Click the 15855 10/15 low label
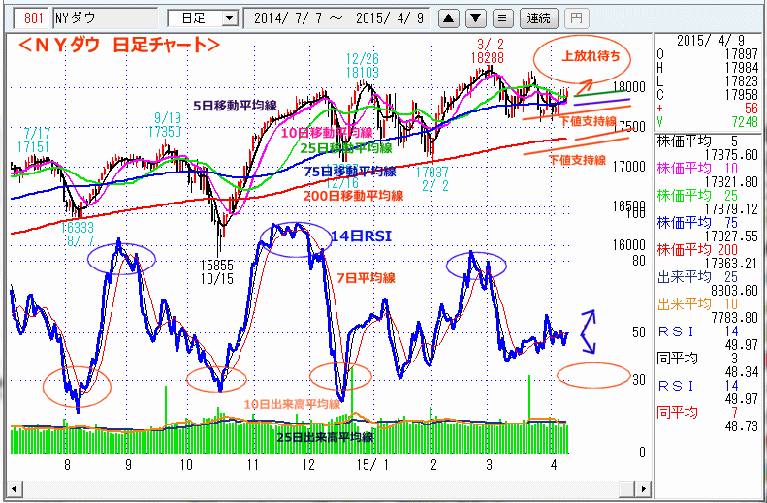Screen dimensions: 767x503 (x=216, y=271)
